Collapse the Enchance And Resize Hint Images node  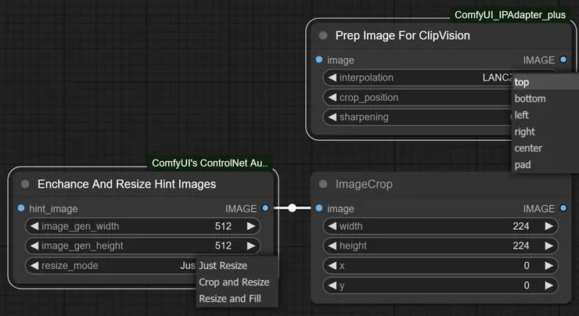[x=25, y=185]
